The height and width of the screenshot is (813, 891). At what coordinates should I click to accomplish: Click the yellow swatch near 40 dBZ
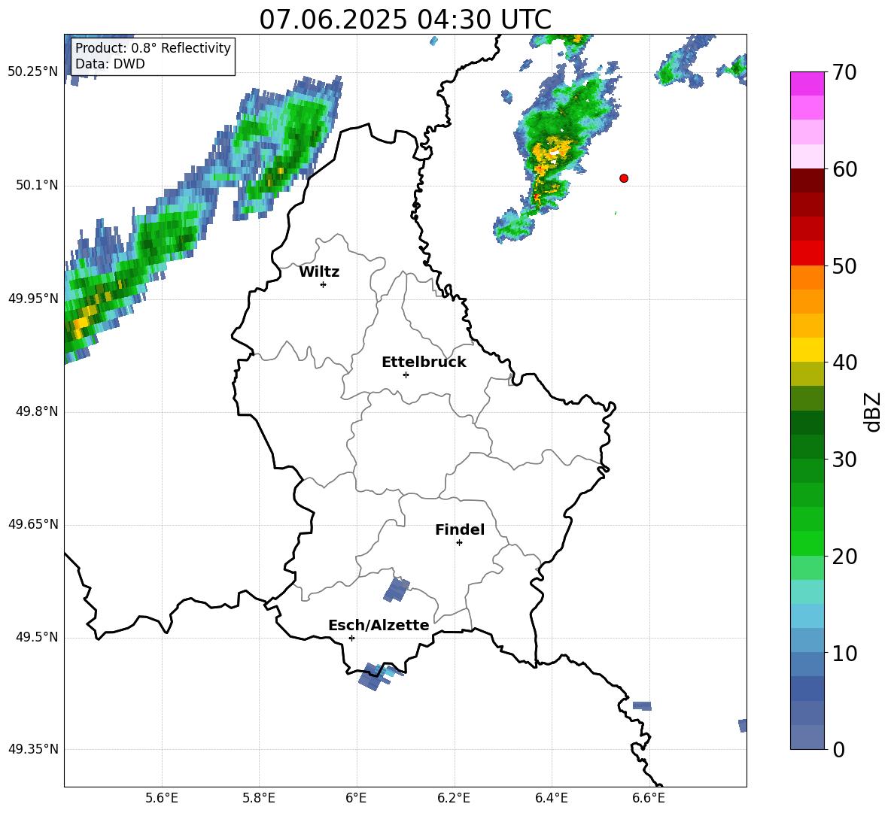[807, 350]
